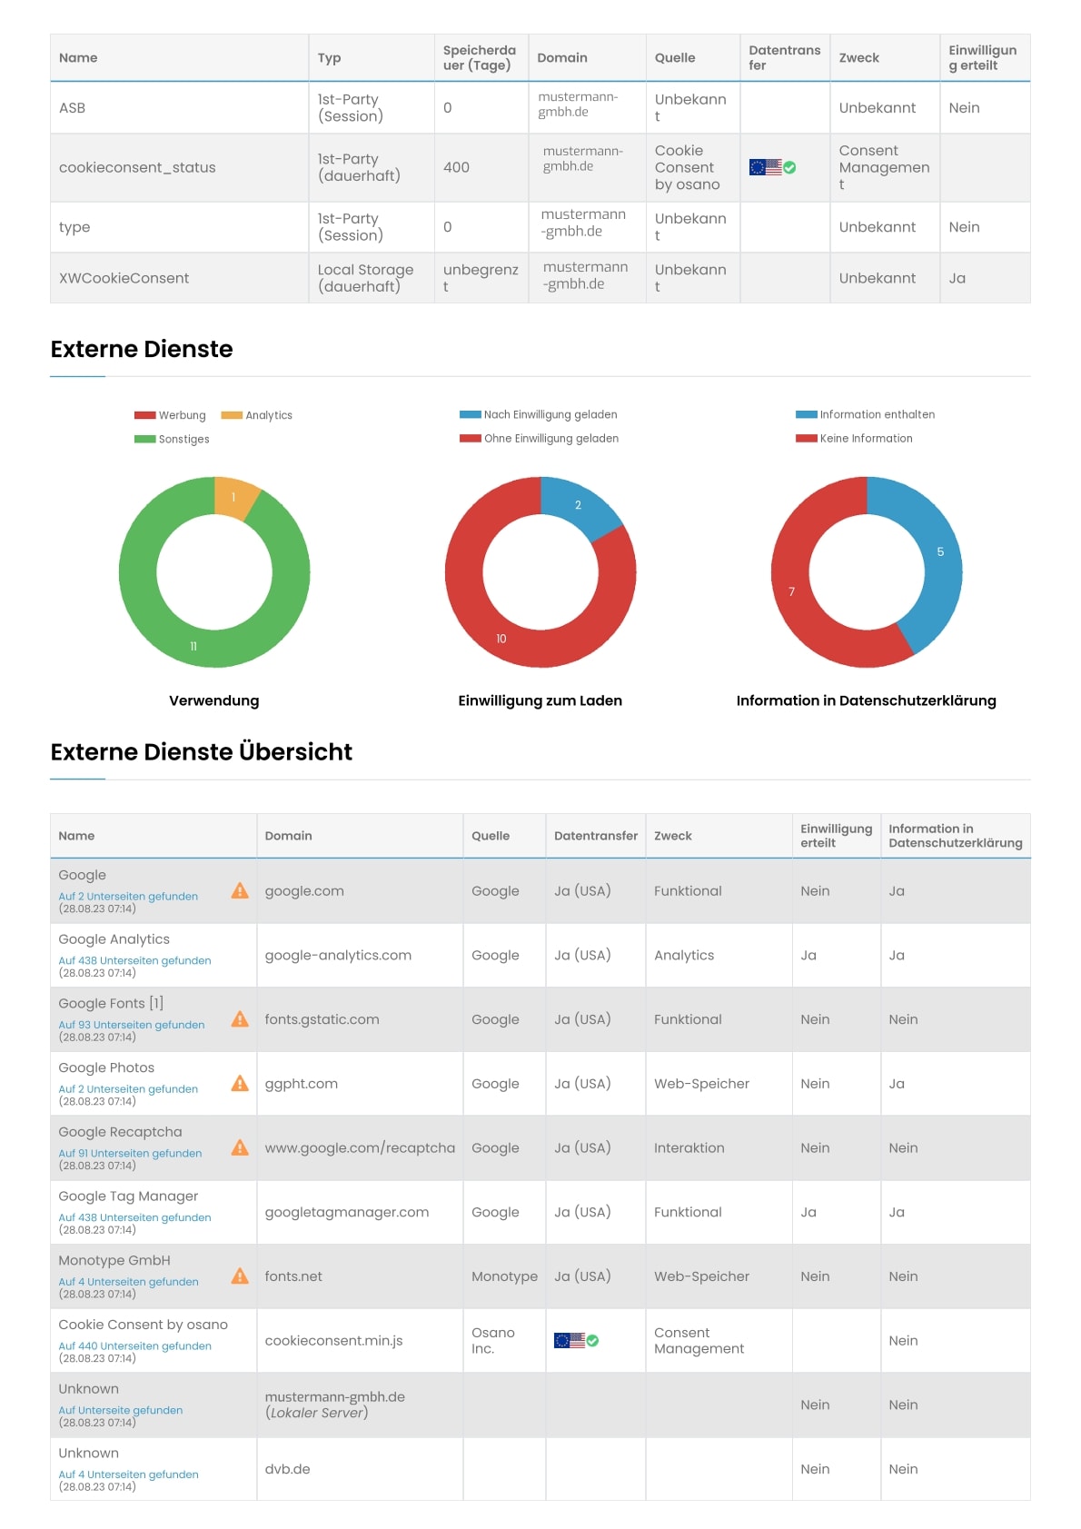
Task: Toggle Analytics legend entry
Action: point(257,415)
